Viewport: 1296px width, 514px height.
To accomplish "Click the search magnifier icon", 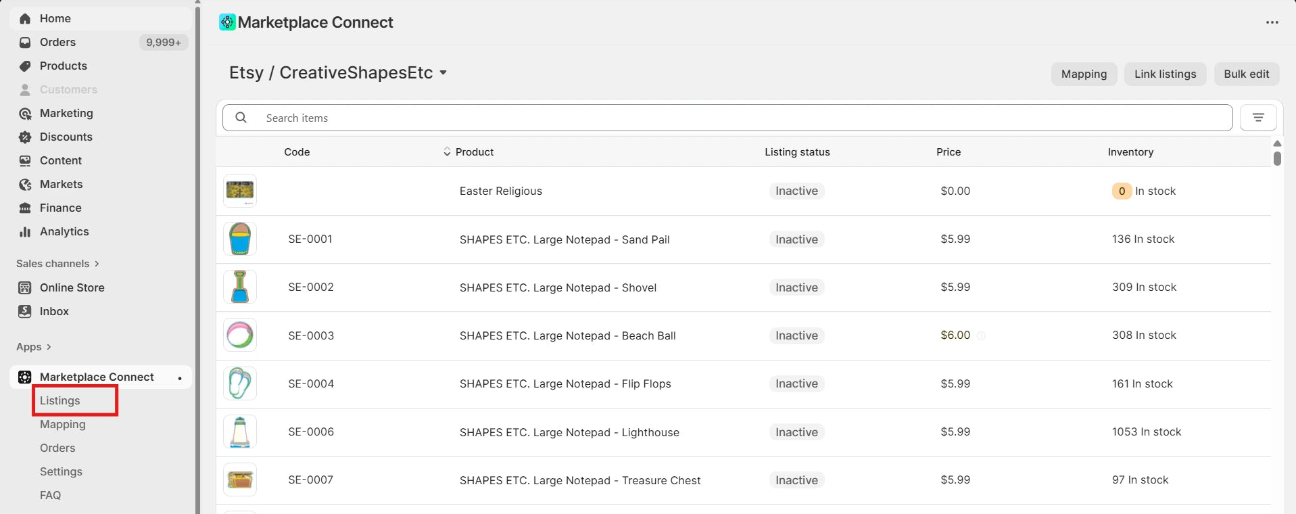I will [x=241, y=118].
